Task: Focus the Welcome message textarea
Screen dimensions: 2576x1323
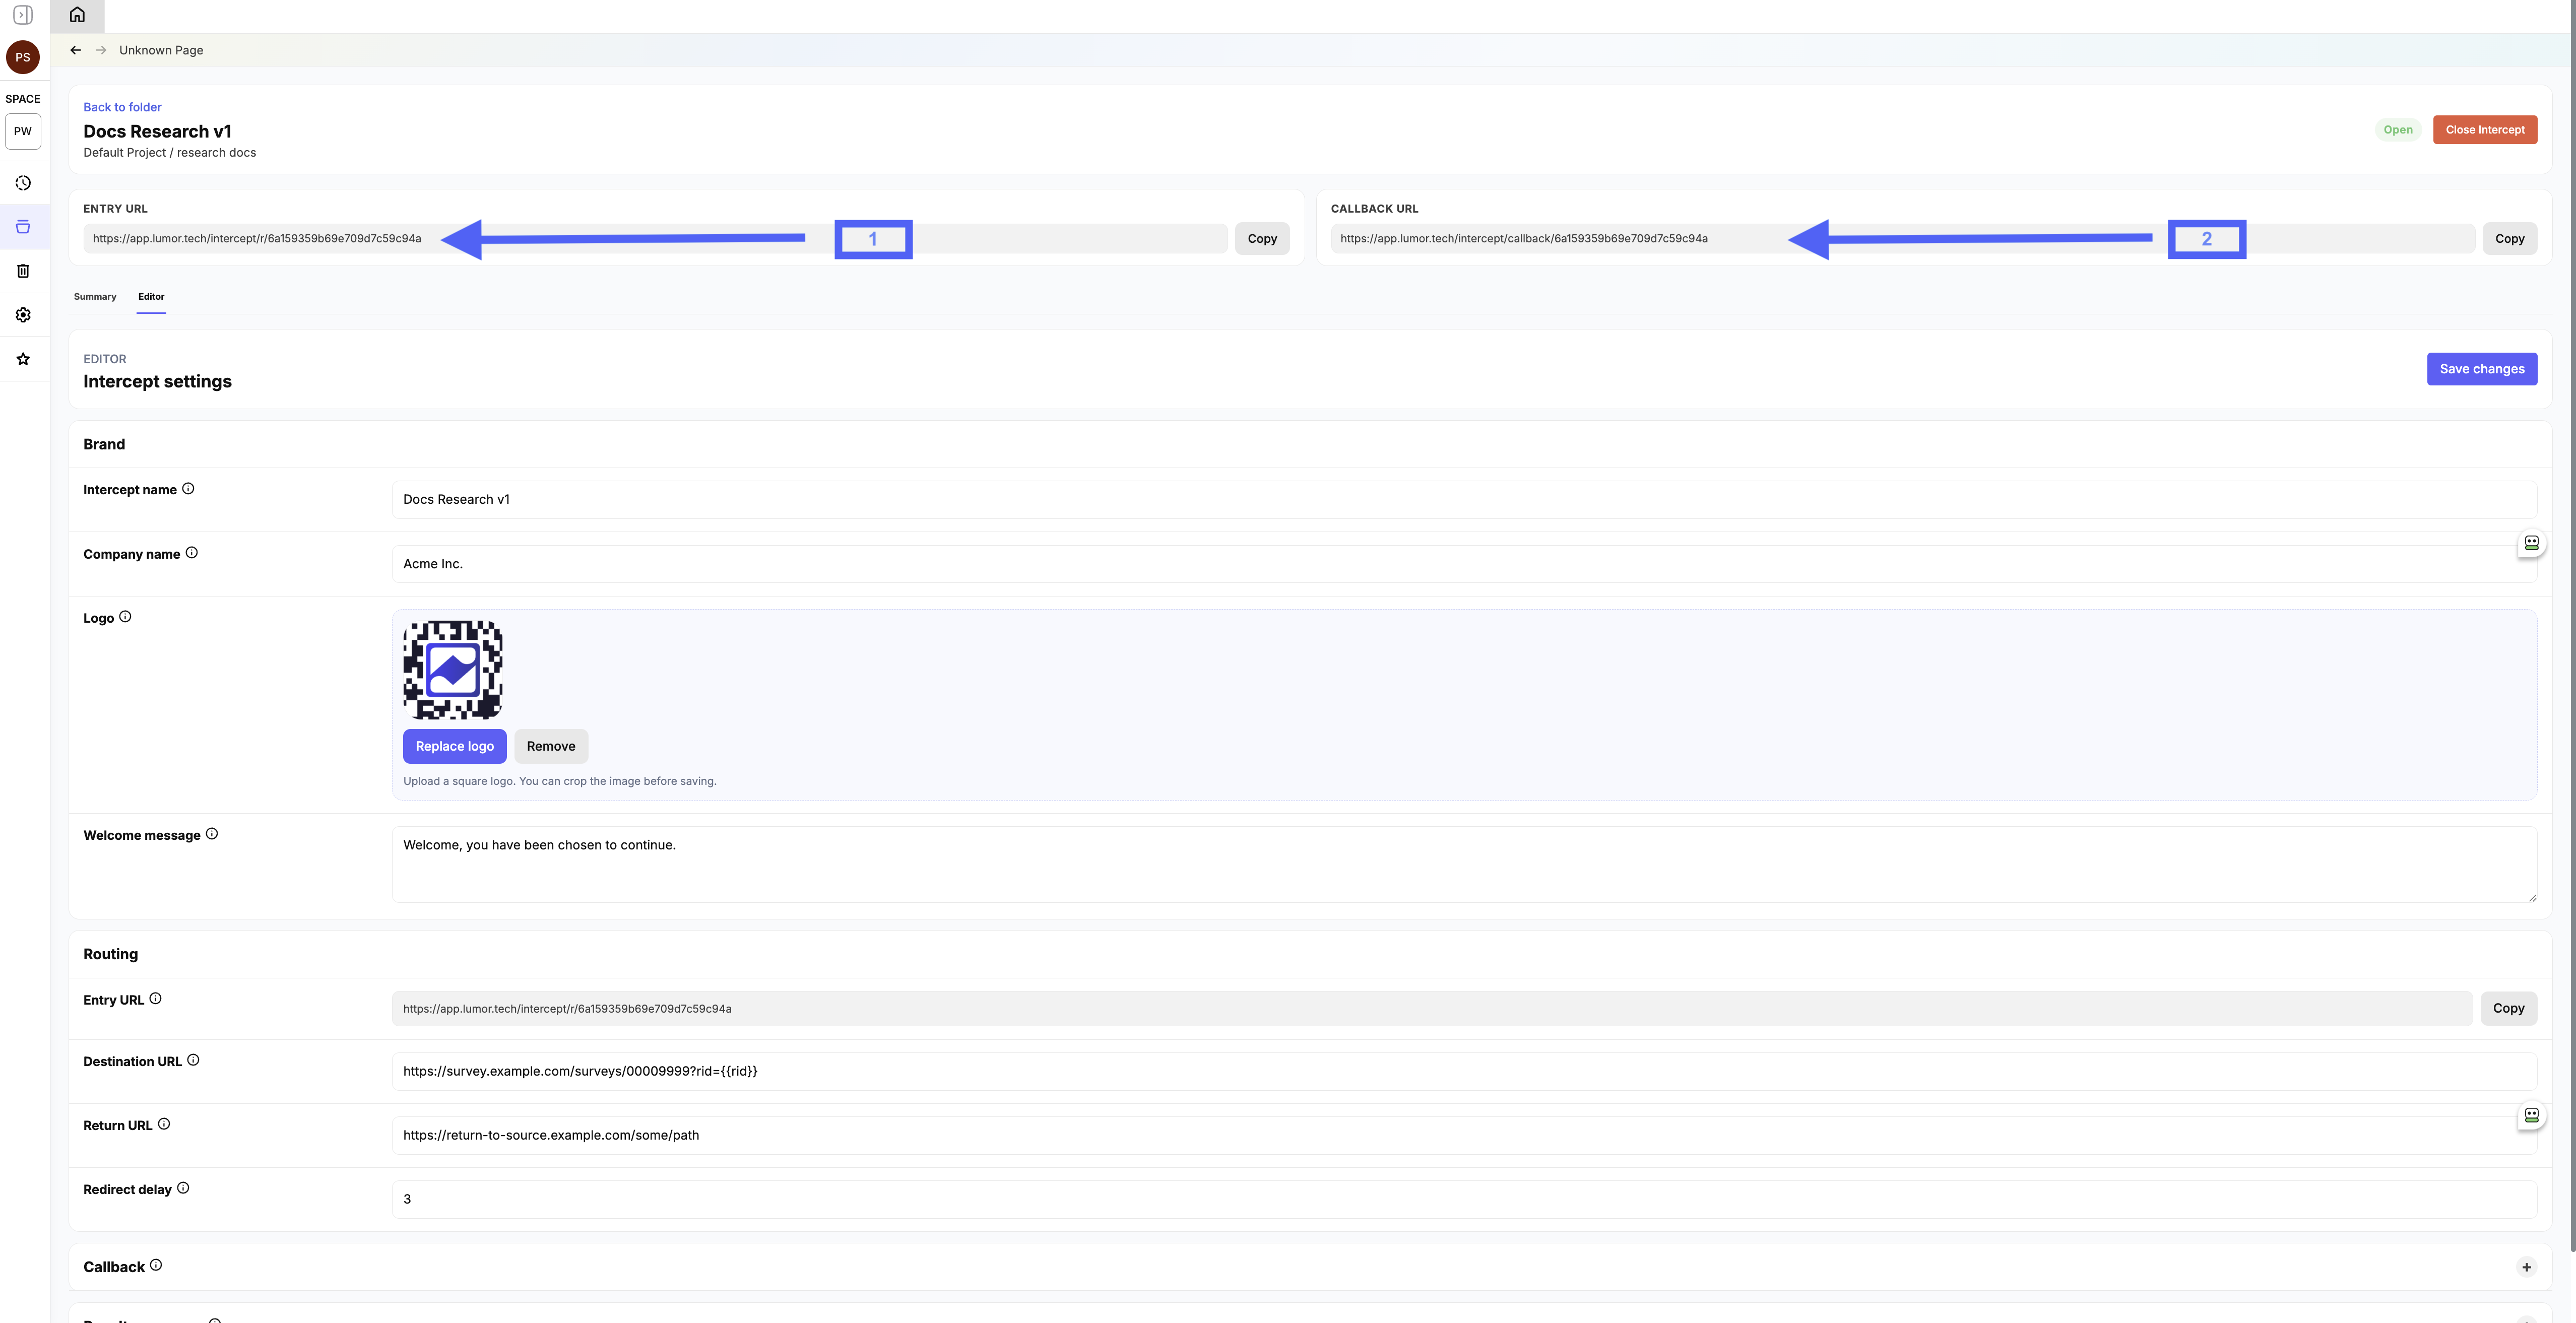Action: pyautogui.click(x=1464, y=864)
